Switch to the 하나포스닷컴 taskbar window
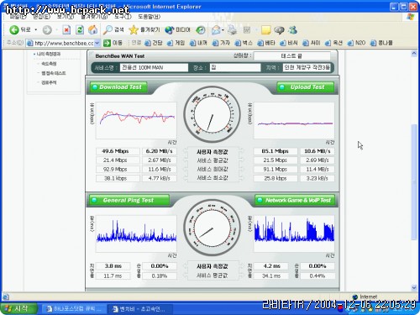Screen dimensions: 420x315 click(74, 309)
